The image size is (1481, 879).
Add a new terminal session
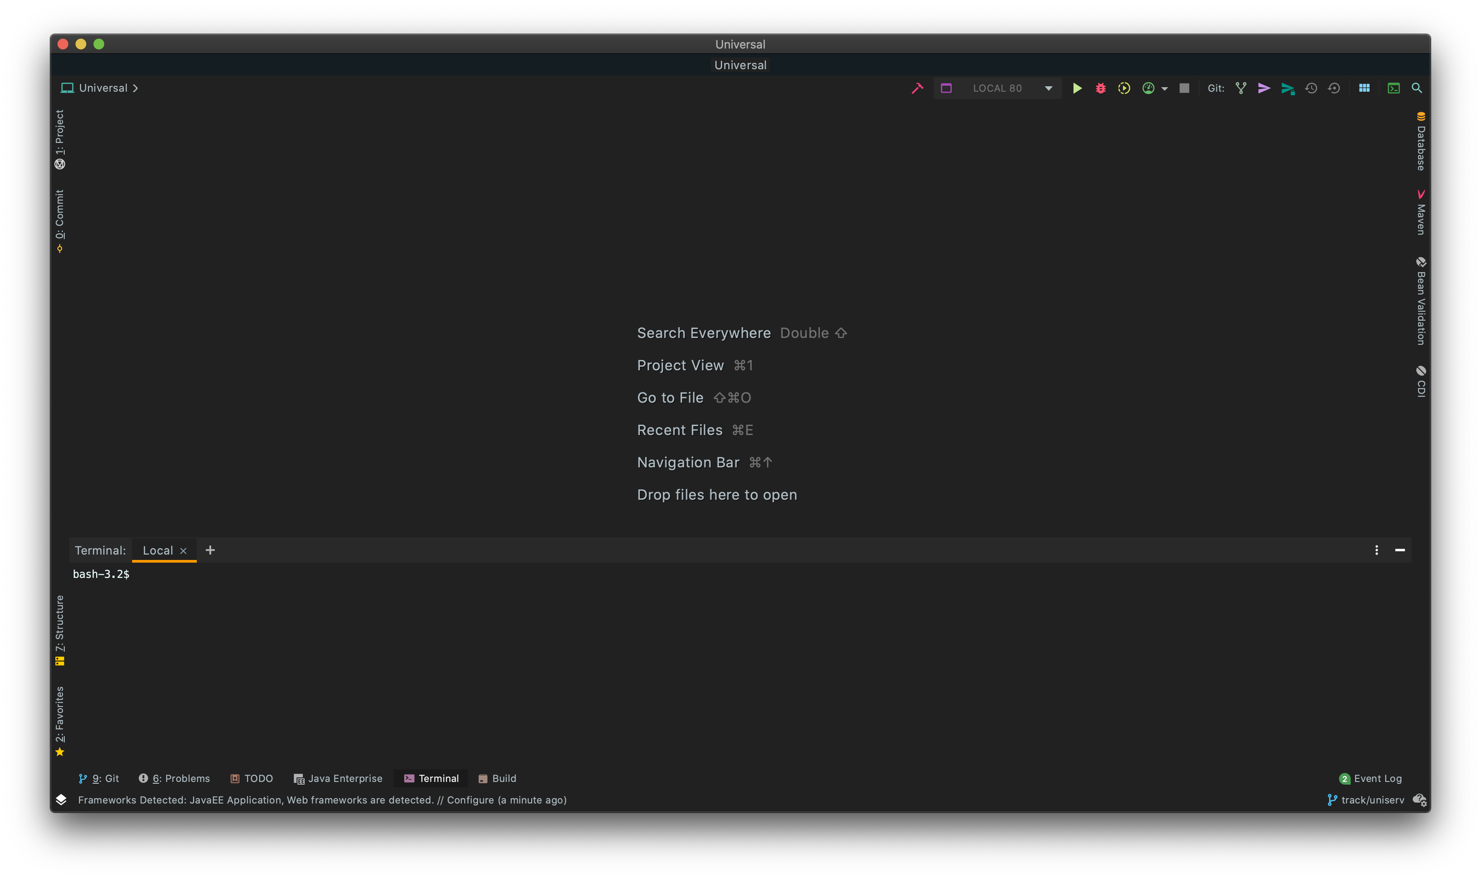point(210,550)
